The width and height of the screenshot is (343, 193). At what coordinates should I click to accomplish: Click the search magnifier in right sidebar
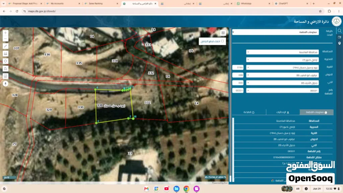tap(340, 31)
